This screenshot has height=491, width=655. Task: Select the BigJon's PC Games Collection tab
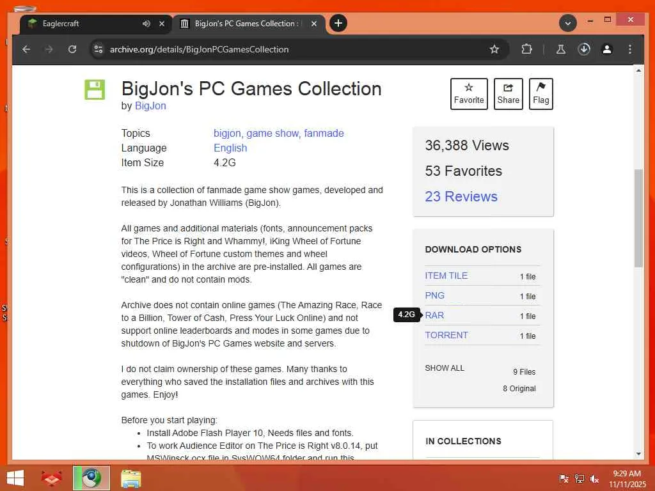[249, 24]
